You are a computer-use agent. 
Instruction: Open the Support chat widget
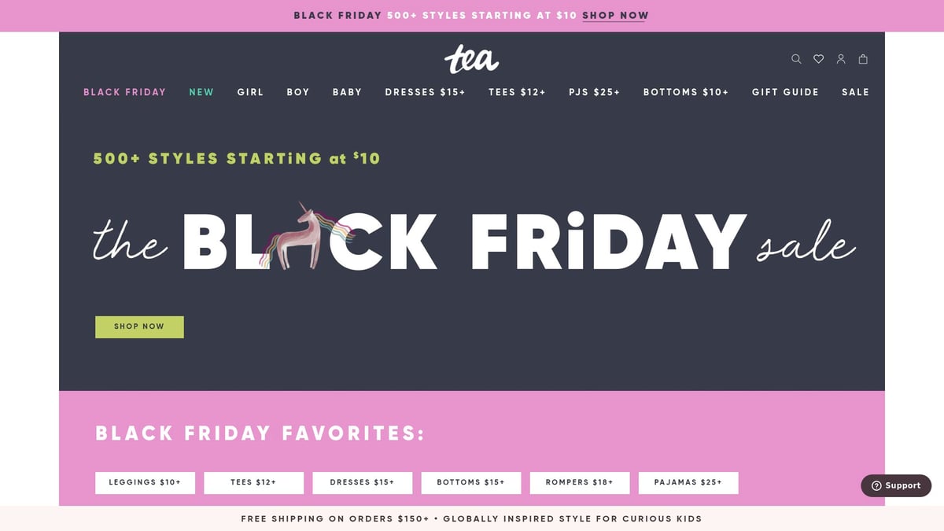tap(896, 485)
